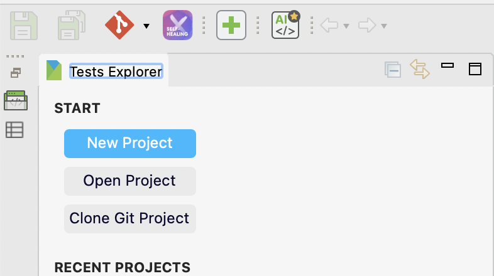Collapse all items in Tests Explorer
The image size is (494, 276).
pyautogui.click(x=393, y=70)
